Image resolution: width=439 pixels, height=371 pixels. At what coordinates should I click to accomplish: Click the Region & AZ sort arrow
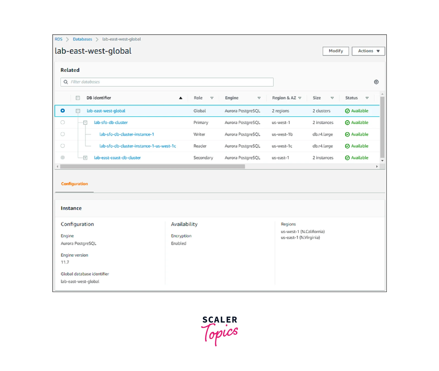tap(300, 98)
